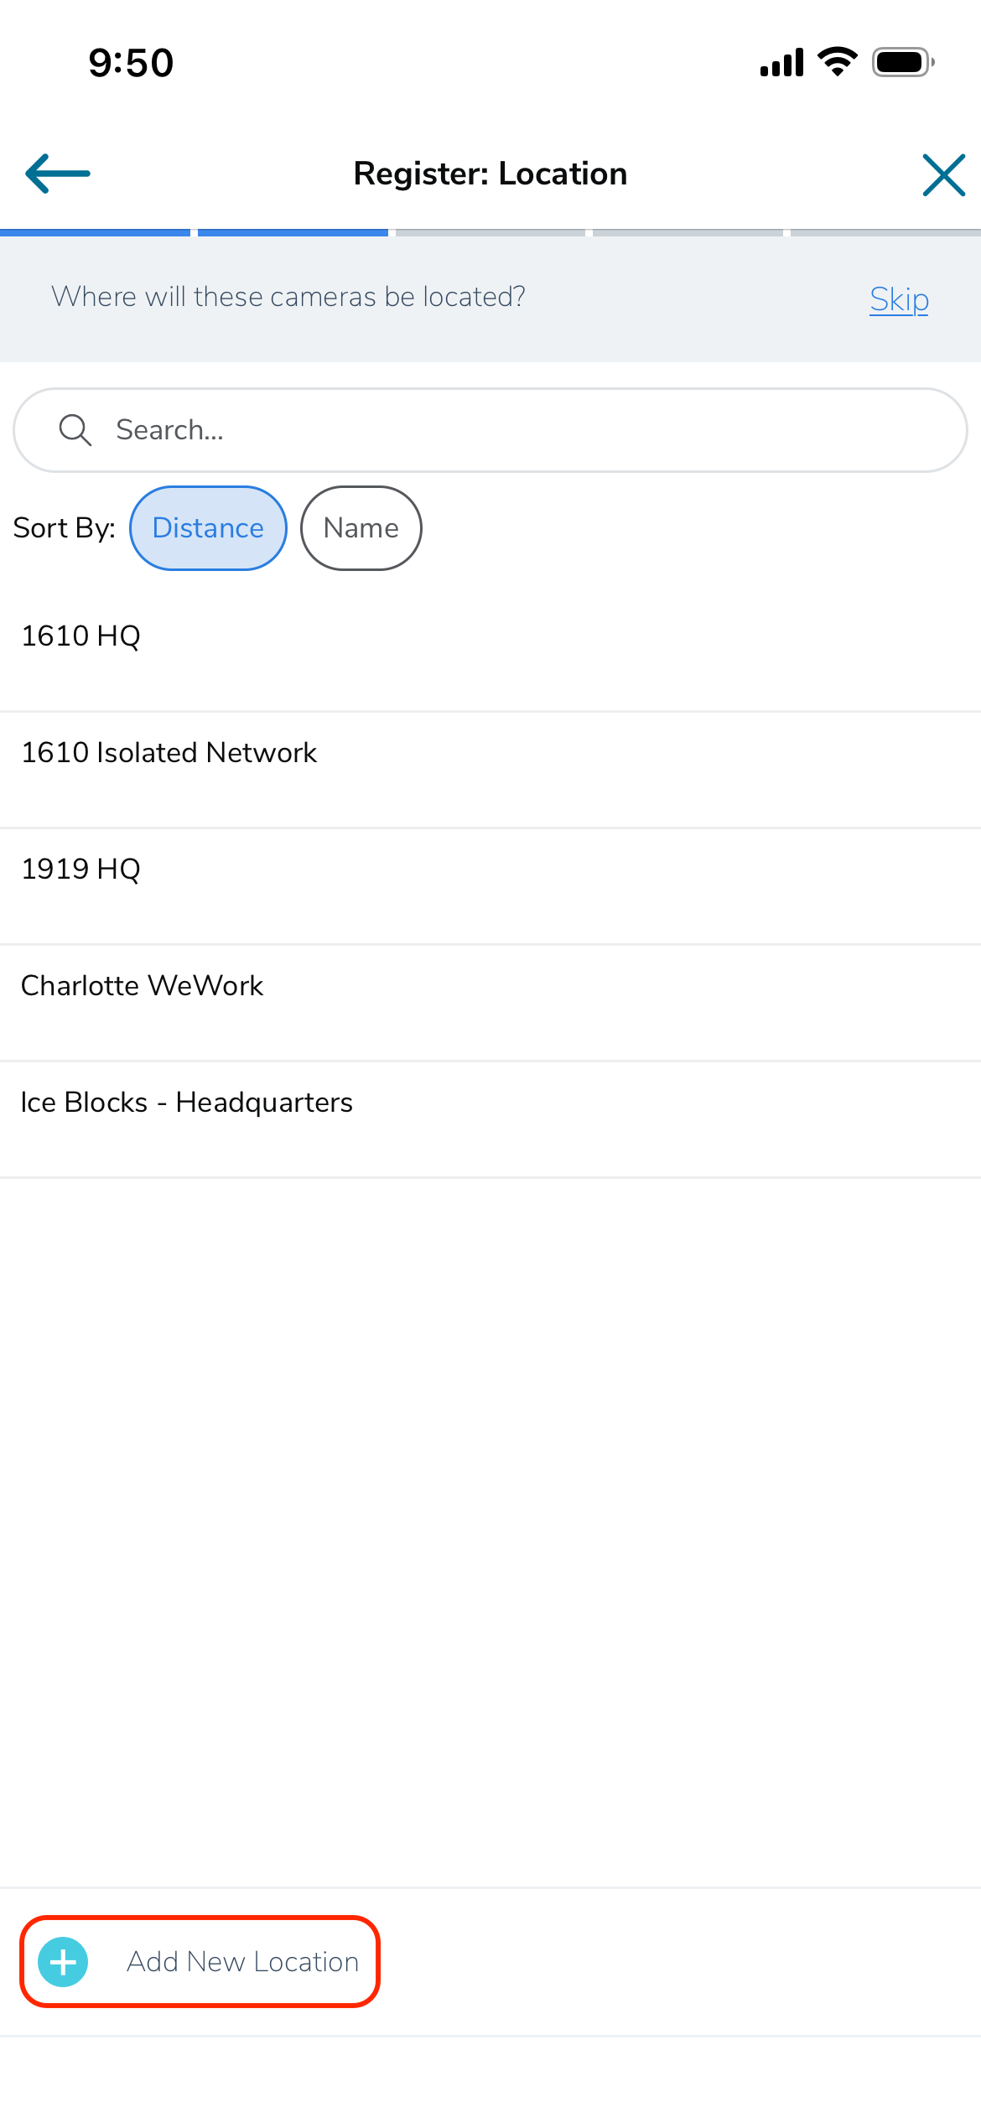Go back using the left arrow icon

(x=58, y=174)
